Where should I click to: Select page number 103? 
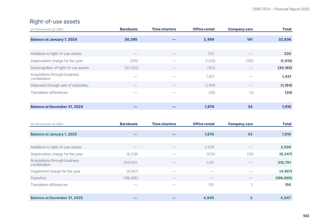(306, 216)
